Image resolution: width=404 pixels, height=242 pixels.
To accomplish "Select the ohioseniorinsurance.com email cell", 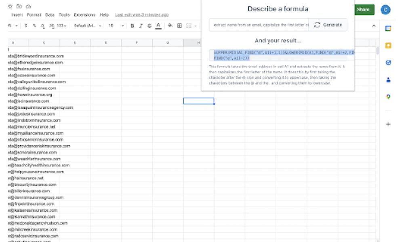I will click(x=36, y=140).
